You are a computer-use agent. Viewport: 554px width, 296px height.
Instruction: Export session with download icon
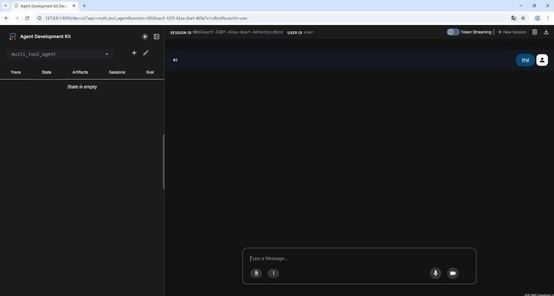coord(546,32)
